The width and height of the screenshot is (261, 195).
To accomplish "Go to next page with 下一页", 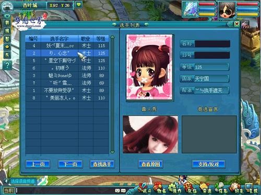I will click(70, 164).
